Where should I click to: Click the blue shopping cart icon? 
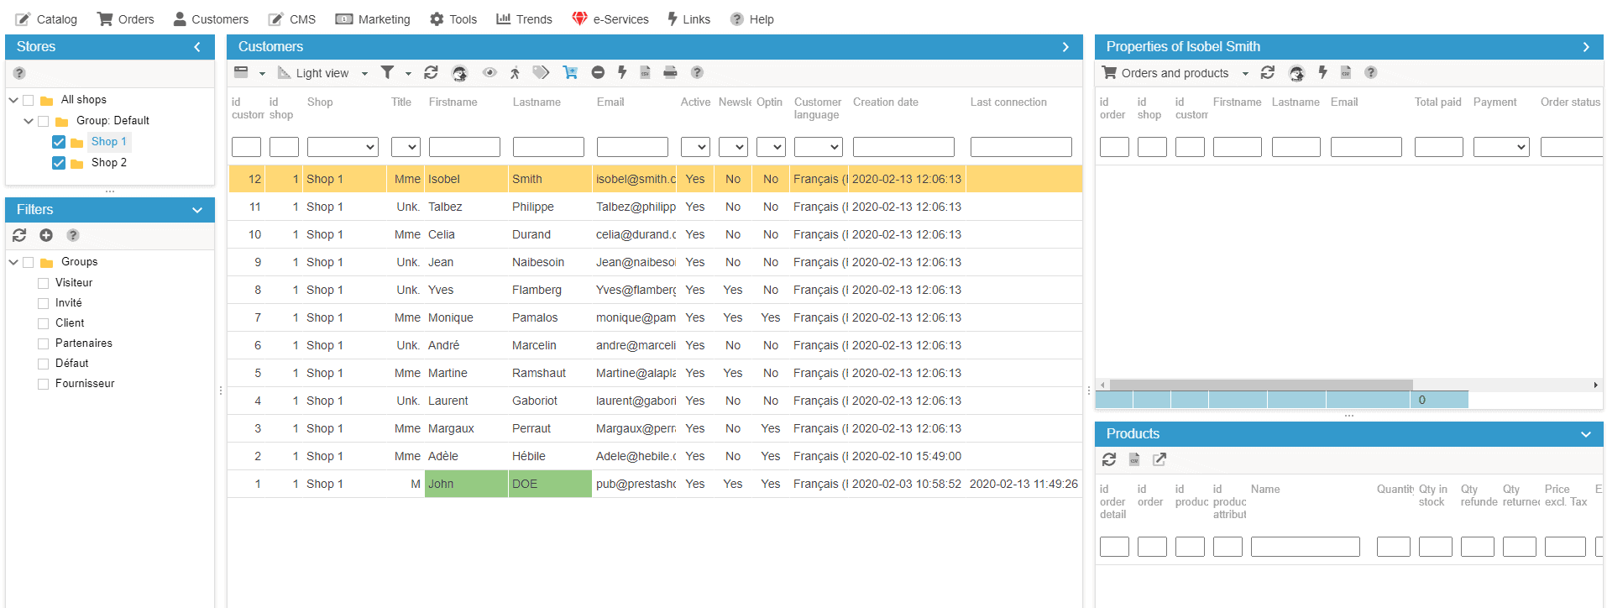[570, 73]
